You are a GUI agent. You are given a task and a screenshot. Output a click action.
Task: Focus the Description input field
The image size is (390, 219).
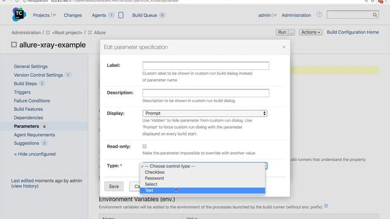[206, 93]
